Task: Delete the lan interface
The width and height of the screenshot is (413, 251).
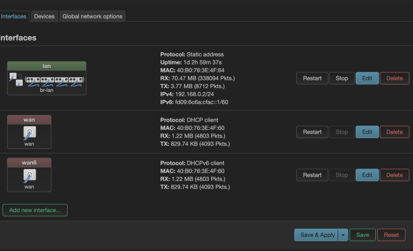Action: click(394, 78)
